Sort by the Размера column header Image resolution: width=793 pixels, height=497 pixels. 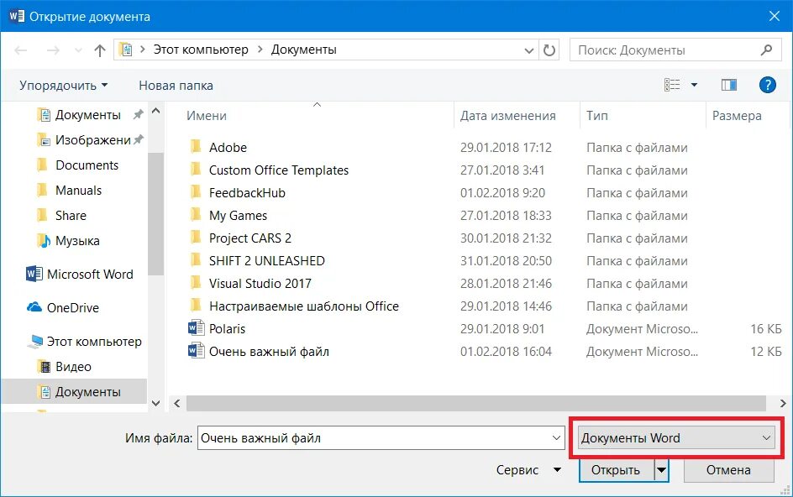[x=737, y=116]
